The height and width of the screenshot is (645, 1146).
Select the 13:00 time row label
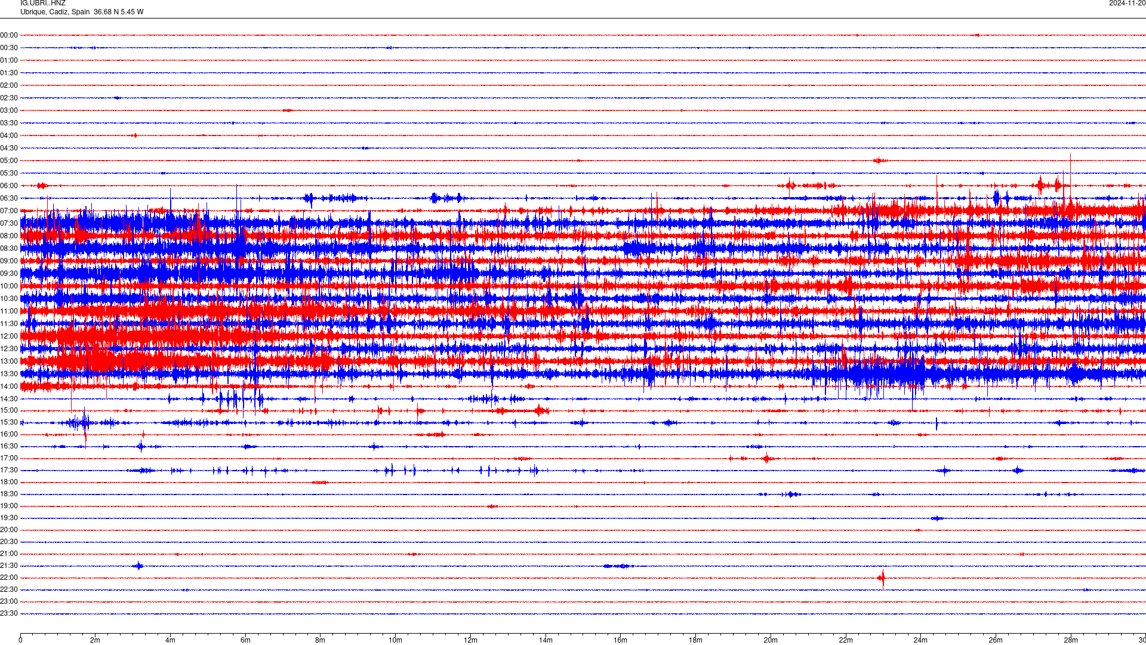pyautogui.click(x=9, y=361)
